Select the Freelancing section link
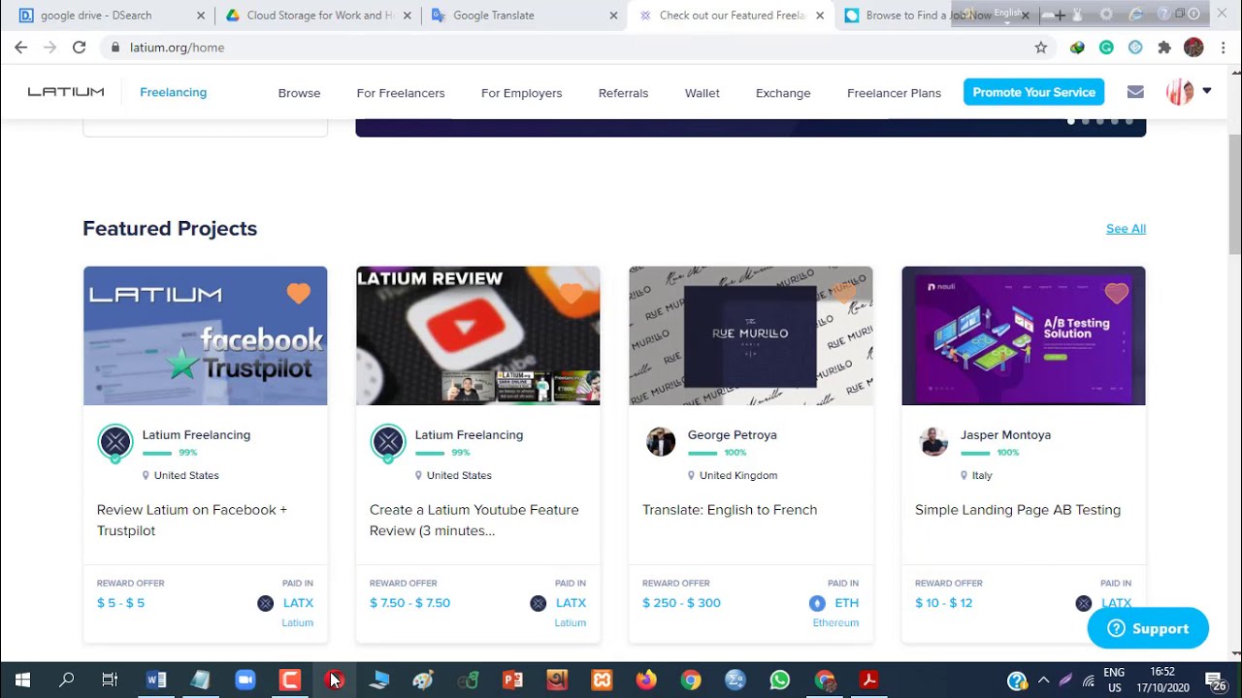 point(173,92)
